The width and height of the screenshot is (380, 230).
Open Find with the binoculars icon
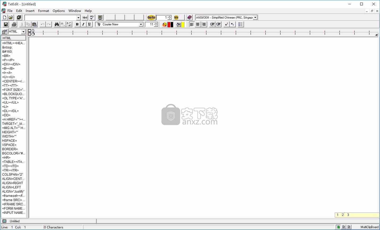coord(57,24)
